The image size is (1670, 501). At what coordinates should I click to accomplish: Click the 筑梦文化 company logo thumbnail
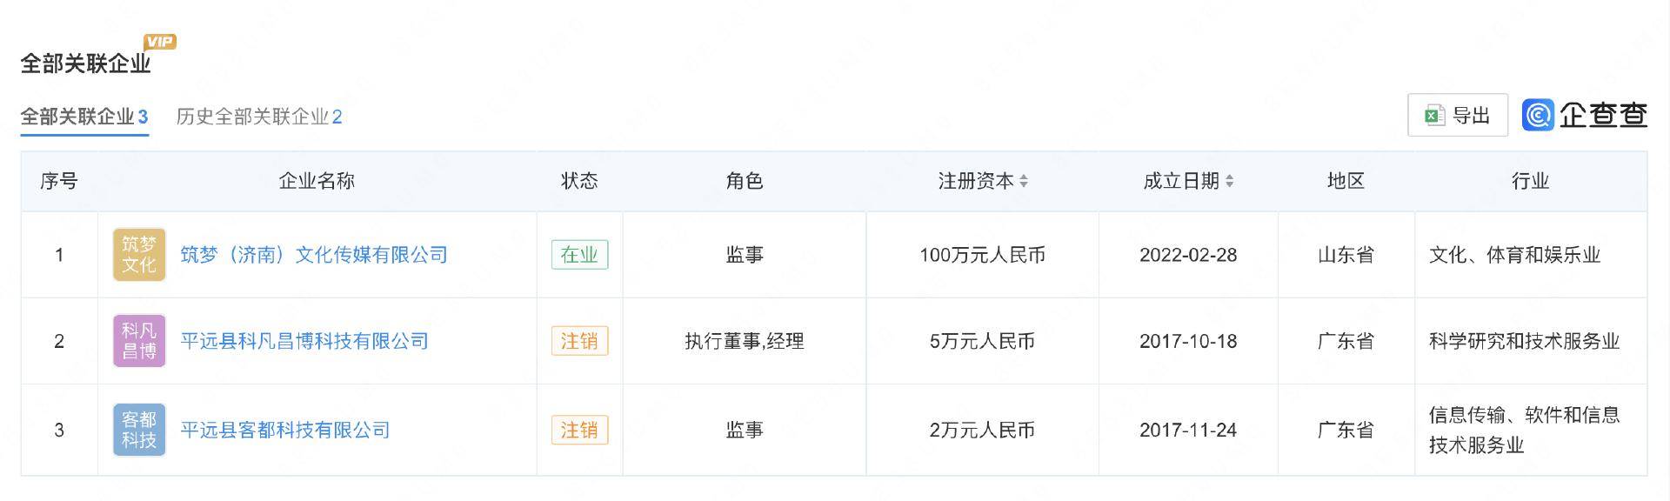point(139,255)
